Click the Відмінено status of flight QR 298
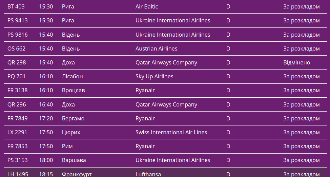Screen dimensions: 330x177 click(296, 62)
